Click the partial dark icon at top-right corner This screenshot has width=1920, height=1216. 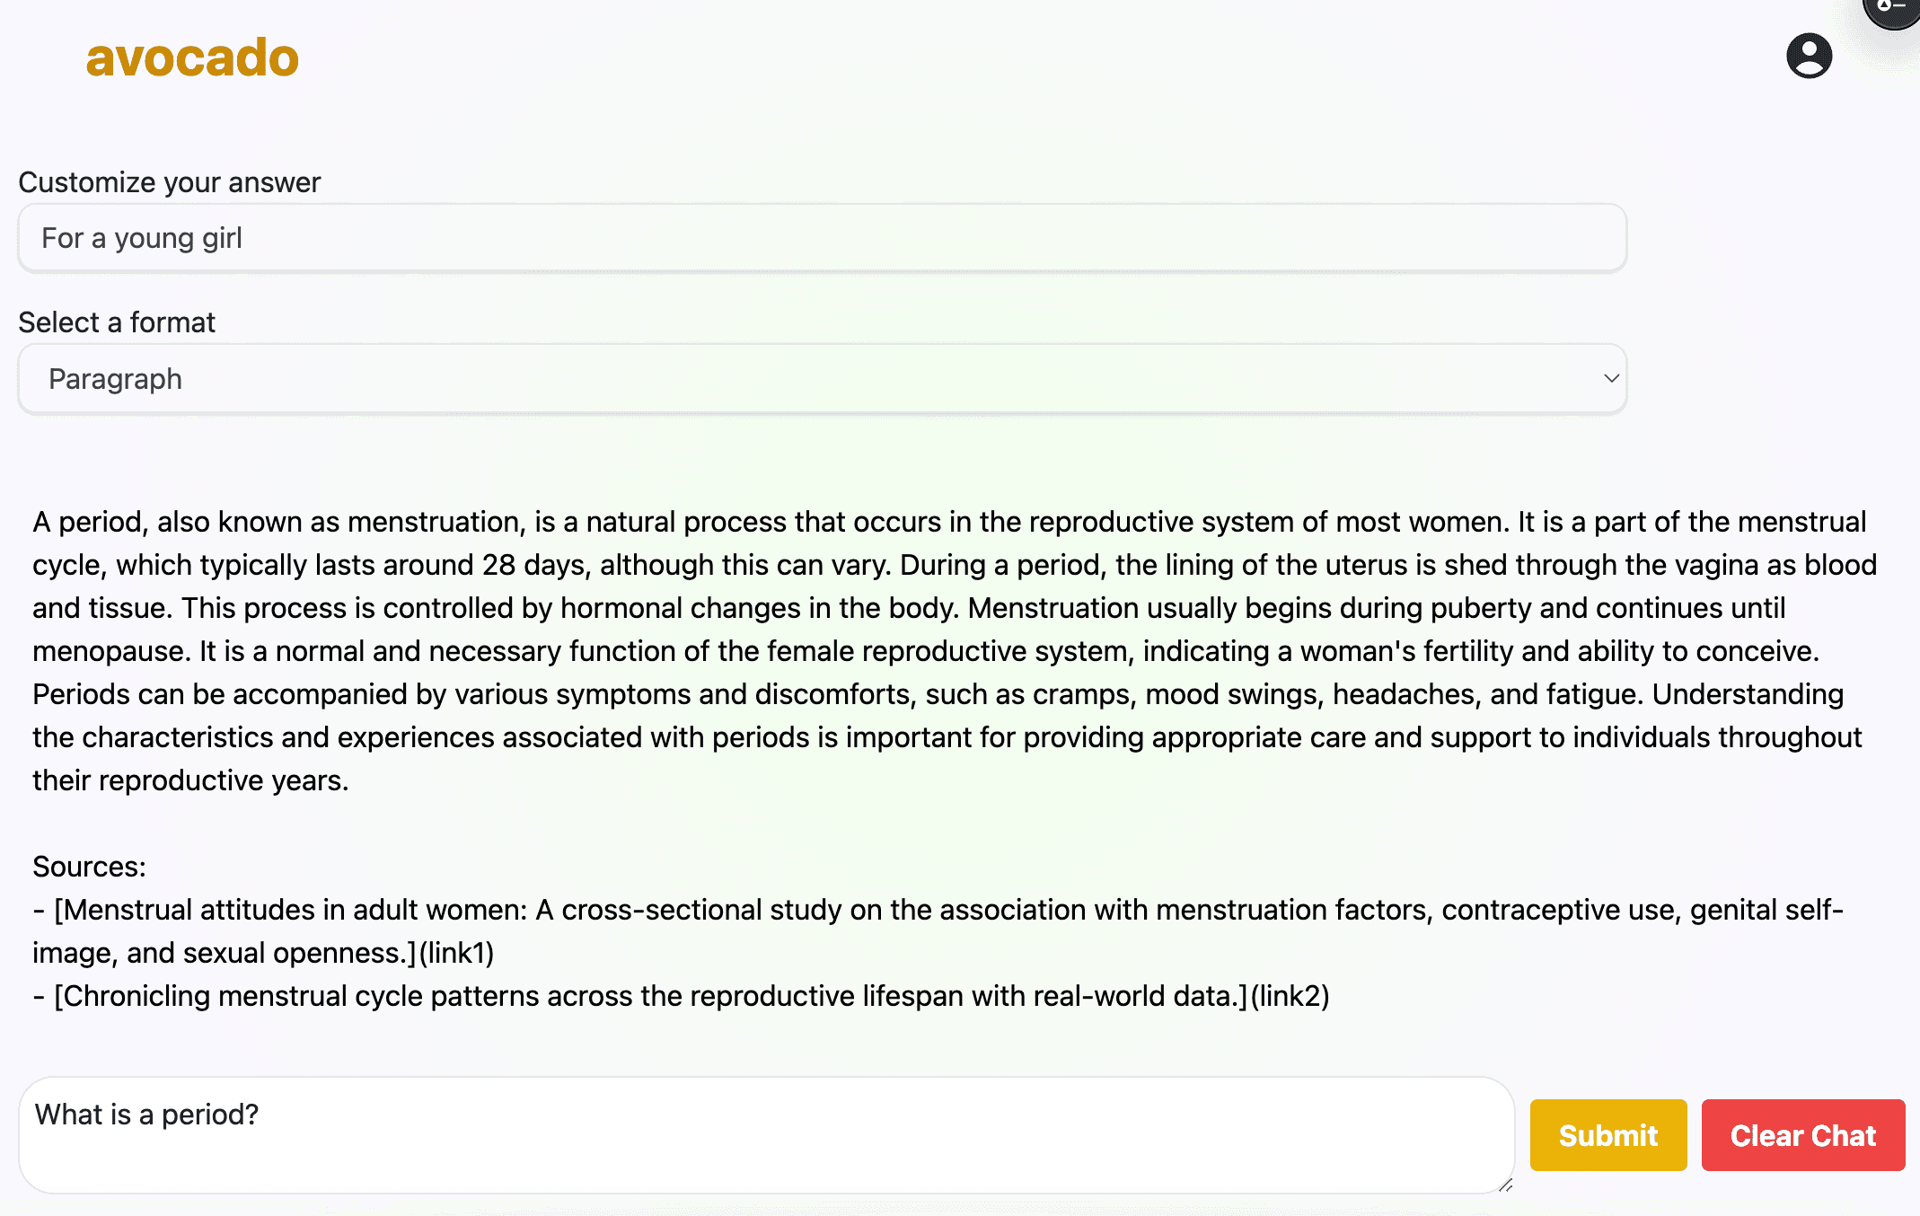1893,11
